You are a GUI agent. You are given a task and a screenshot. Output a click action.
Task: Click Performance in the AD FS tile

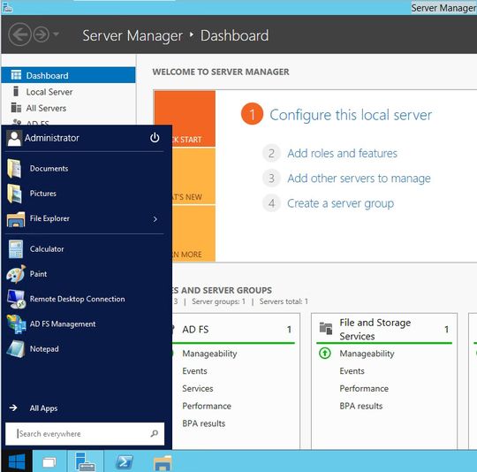[207, 406]
